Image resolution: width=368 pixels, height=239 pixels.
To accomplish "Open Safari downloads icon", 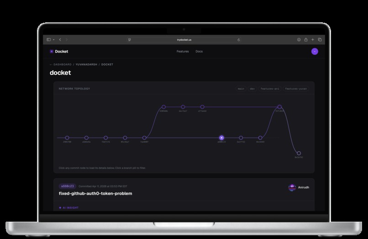I will coord(299,40).
